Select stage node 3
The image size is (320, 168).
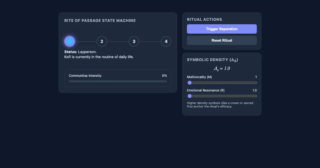[x=134, y=41]
